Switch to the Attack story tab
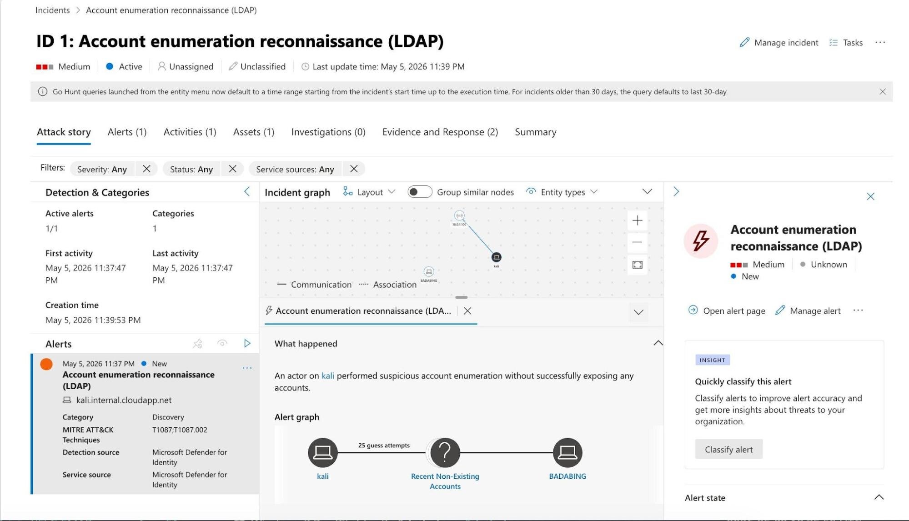Viewport: 909px width, 521px height. (x=64, y=132)
